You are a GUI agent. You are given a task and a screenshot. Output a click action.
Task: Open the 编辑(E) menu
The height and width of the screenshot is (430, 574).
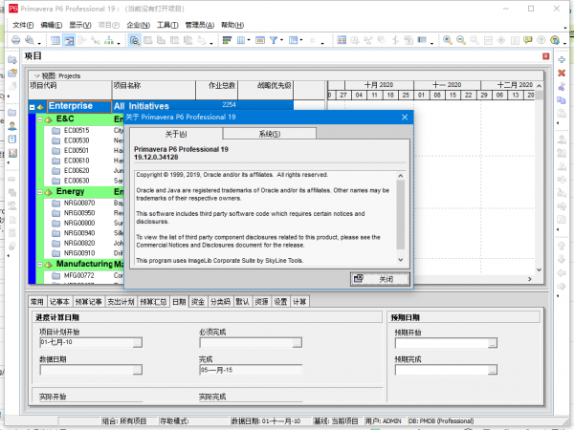[52, 25]
